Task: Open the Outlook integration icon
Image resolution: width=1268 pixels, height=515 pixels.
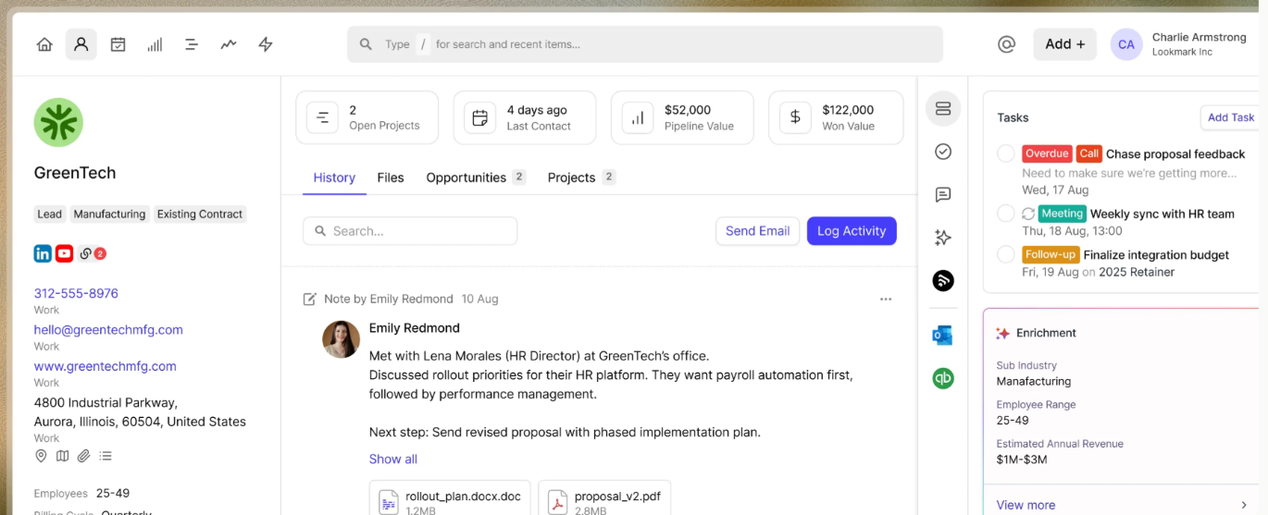Action: point(943,336)
